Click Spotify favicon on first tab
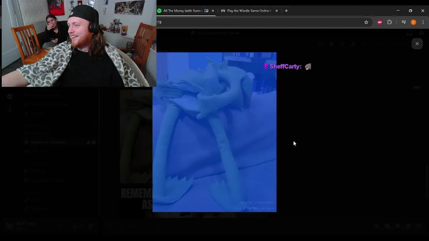 click(160, 11)
